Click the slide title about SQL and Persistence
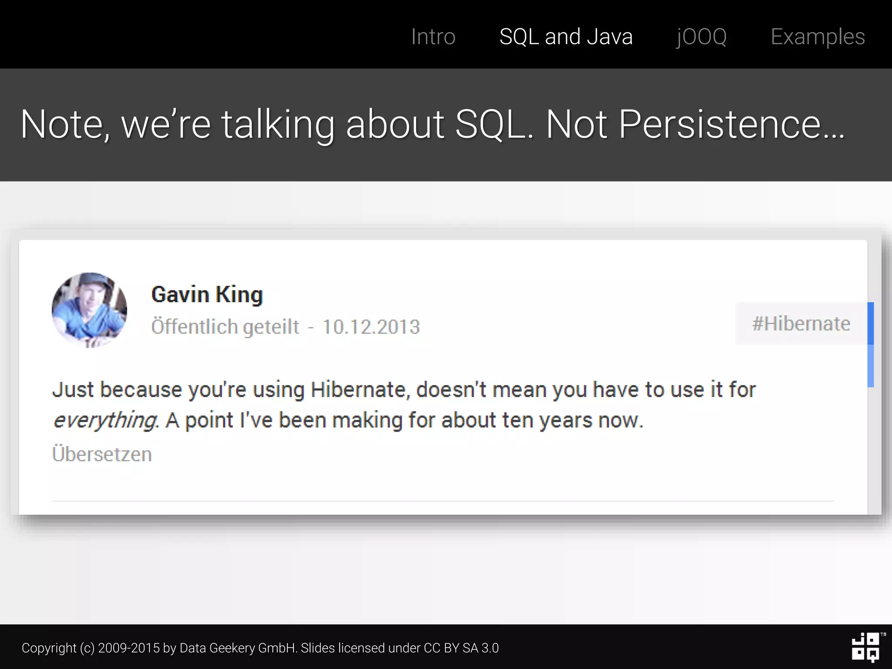Screen dimensions: 892x669 tap(432, 125)
